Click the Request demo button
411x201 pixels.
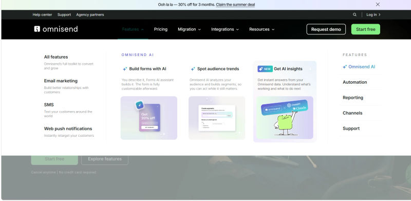click(326, 29)
